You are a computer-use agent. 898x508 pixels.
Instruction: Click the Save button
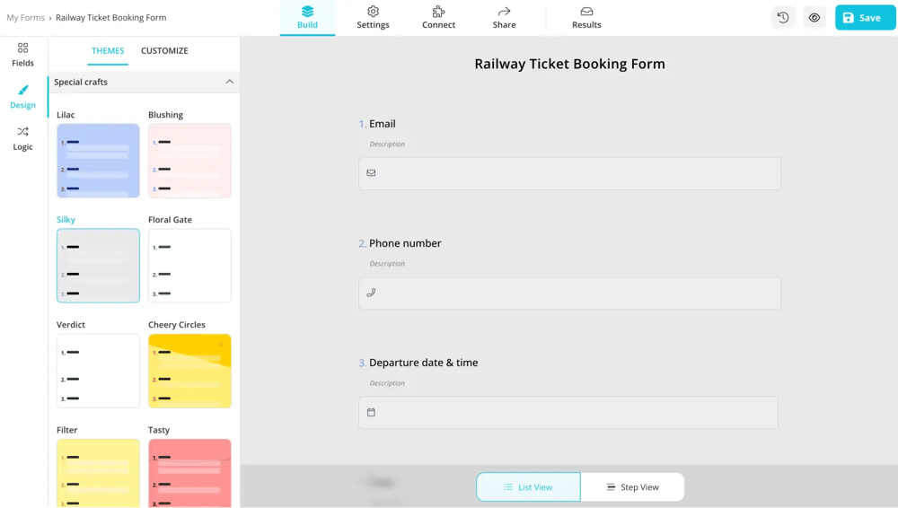[x=865, y=18]
